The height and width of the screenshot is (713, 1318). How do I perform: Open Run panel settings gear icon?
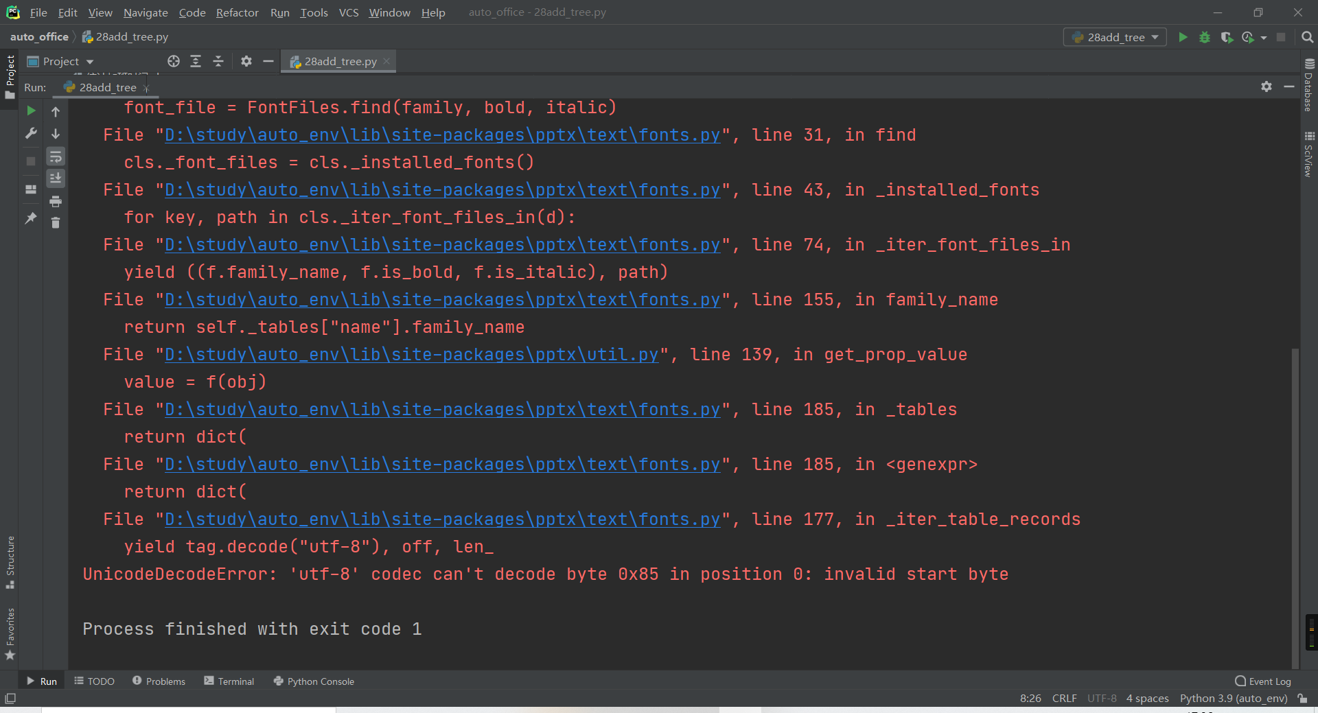click(1267, 86)
